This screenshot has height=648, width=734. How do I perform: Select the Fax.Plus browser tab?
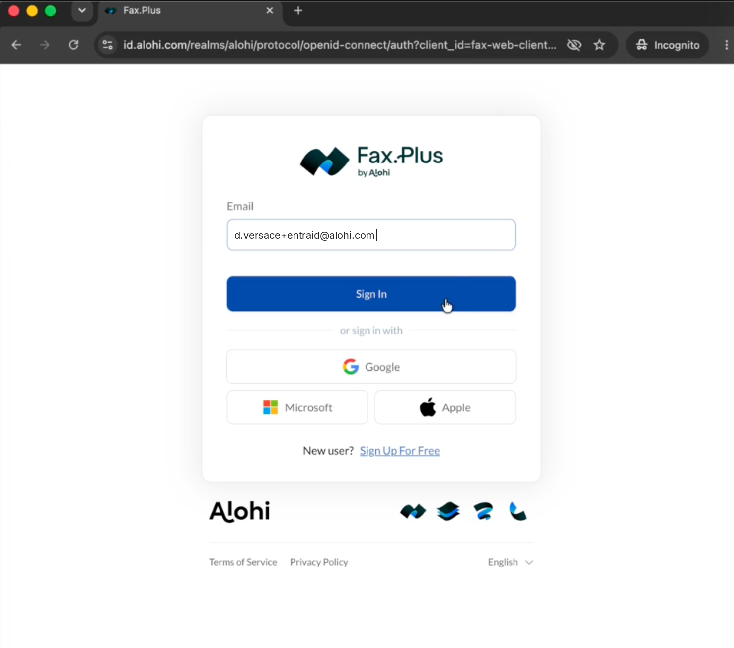click(x=191, y=11)
